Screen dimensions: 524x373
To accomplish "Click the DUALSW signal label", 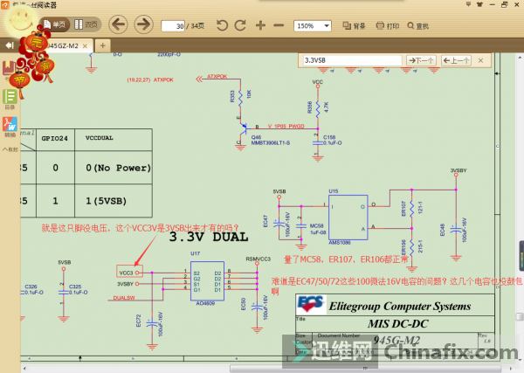I will click(x=124, y=298).
